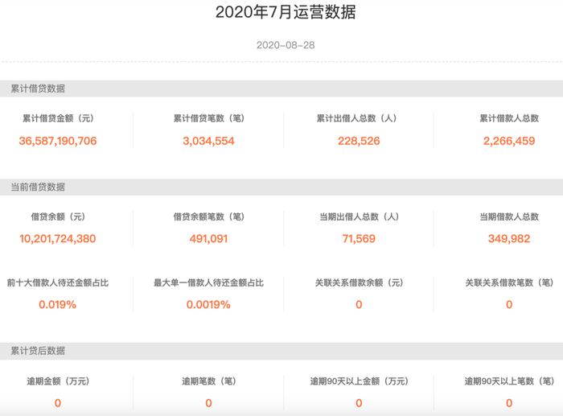Click the 累计借款人总数 value 2,266,459
Image resolution: width=563 pixels, height=416 pixels.
click(509, 141)
